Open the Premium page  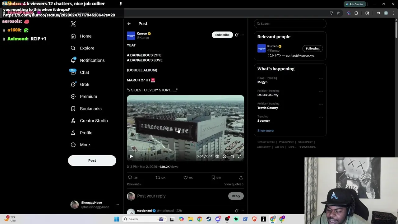[84, 96]
